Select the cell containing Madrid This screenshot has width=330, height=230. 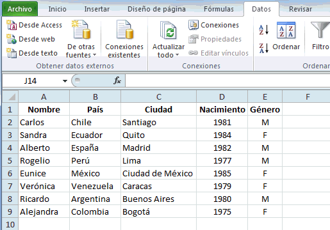coord(159,148)
